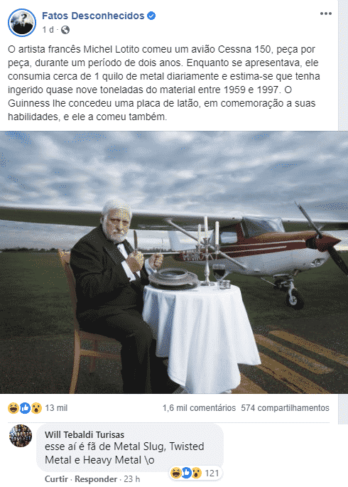Click Responder on the comment
Viewport: 348px width, 487px height.
pyautogui.click(x=96, y=479)
